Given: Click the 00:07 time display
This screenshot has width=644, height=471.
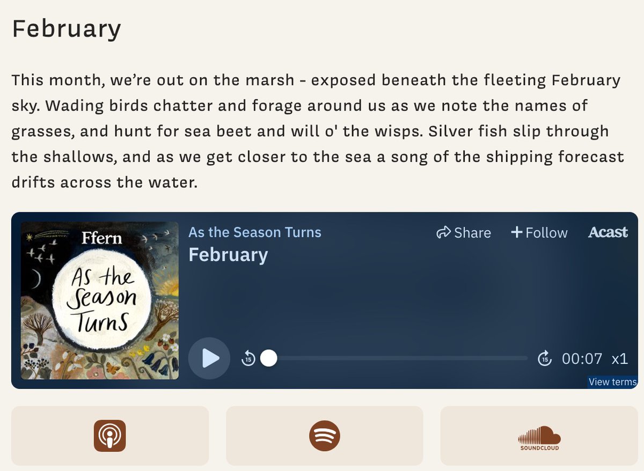Looking at the screenshot, I should point(582,358).
